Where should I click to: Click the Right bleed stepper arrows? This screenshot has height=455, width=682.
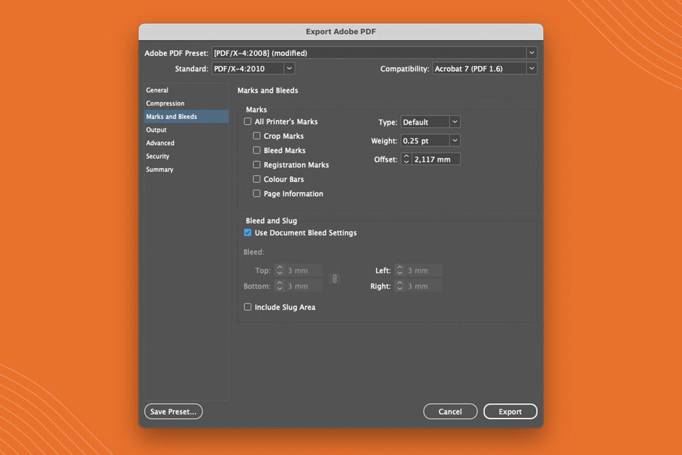[x=399, y=286]
